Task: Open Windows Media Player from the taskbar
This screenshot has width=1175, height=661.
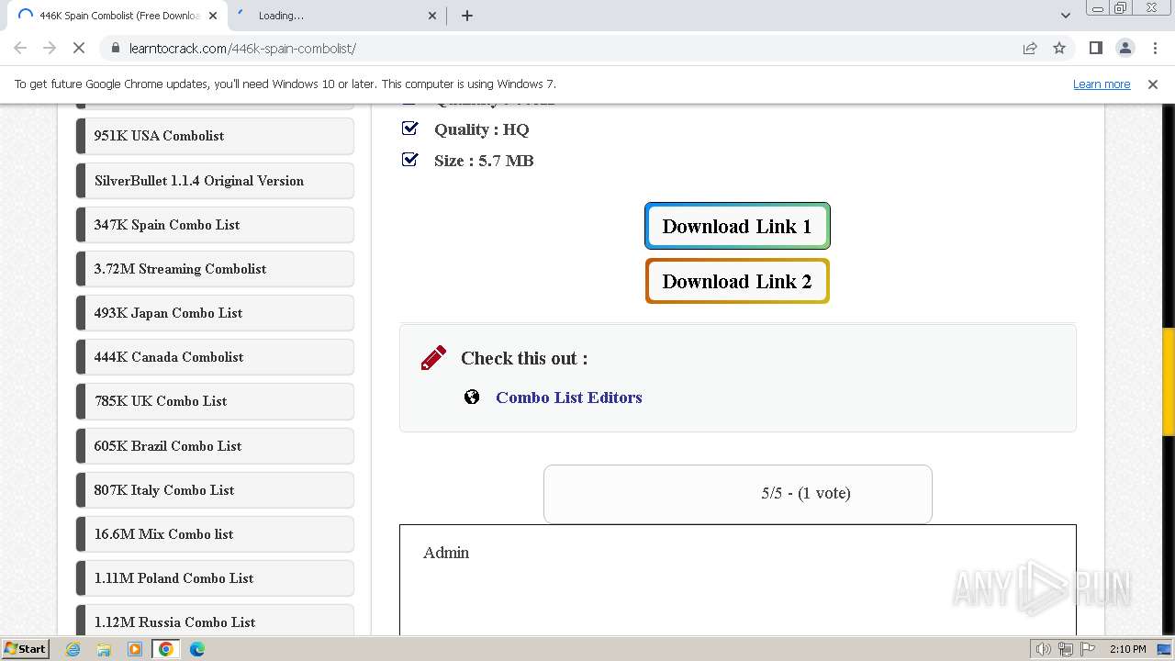Action: [x=135, y=649]
